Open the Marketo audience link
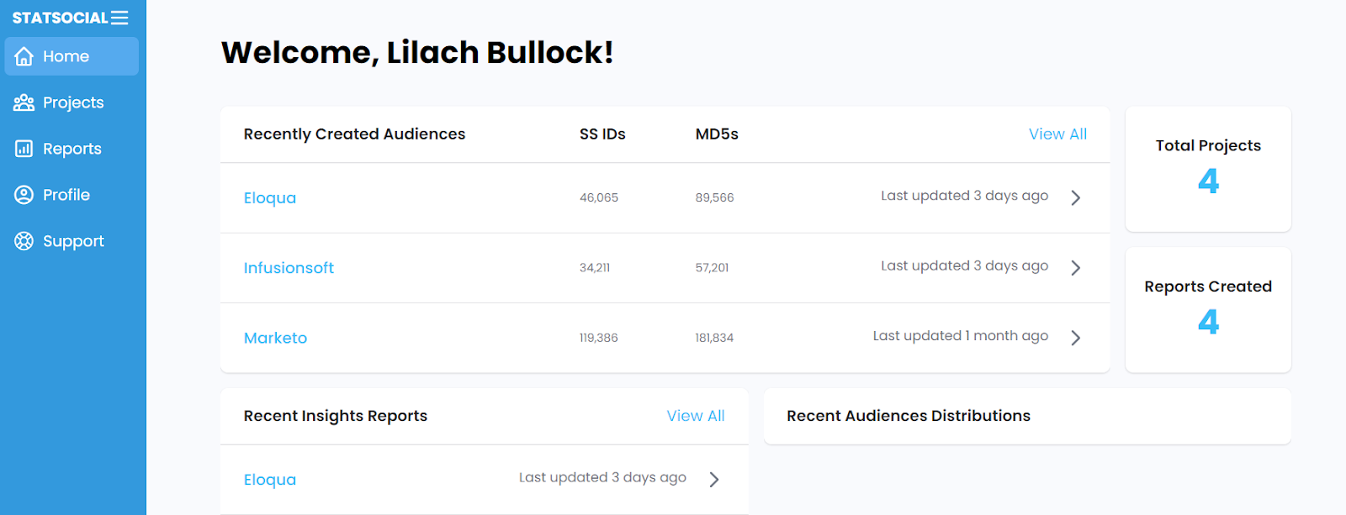 coord(275,338)
